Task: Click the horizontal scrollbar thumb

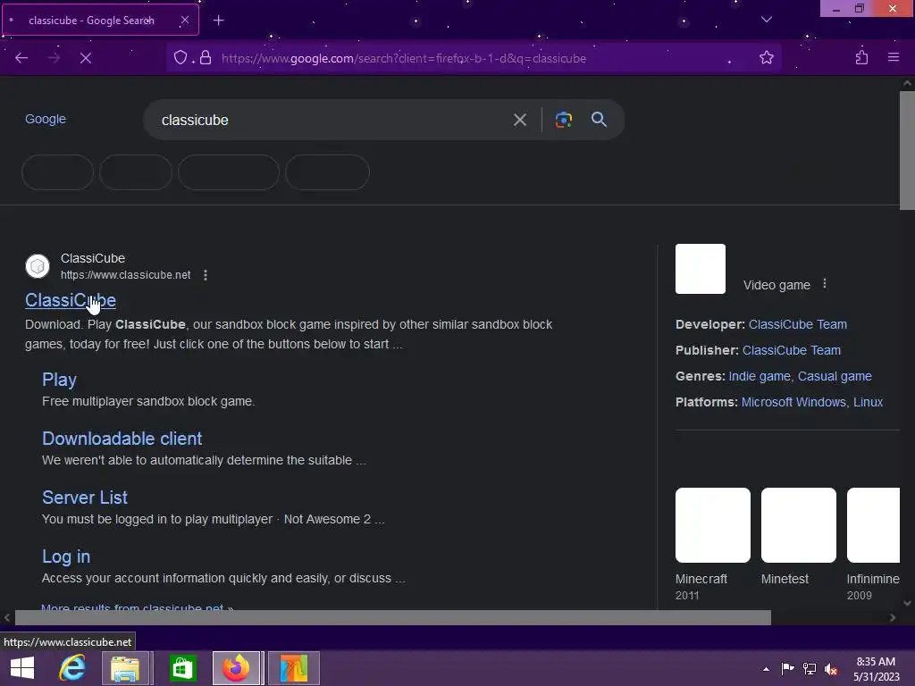Action: click(393, 617)
